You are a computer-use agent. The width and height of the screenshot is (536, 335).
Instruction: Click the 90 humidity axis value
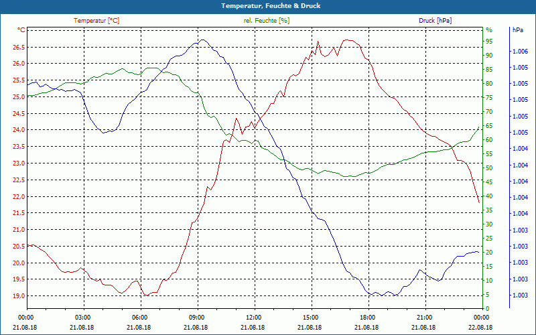point(489,56)
